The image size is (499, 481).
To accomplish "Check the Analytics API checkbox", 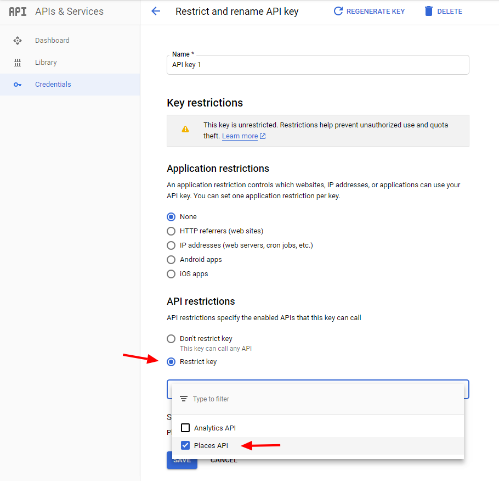I will 185,428.
